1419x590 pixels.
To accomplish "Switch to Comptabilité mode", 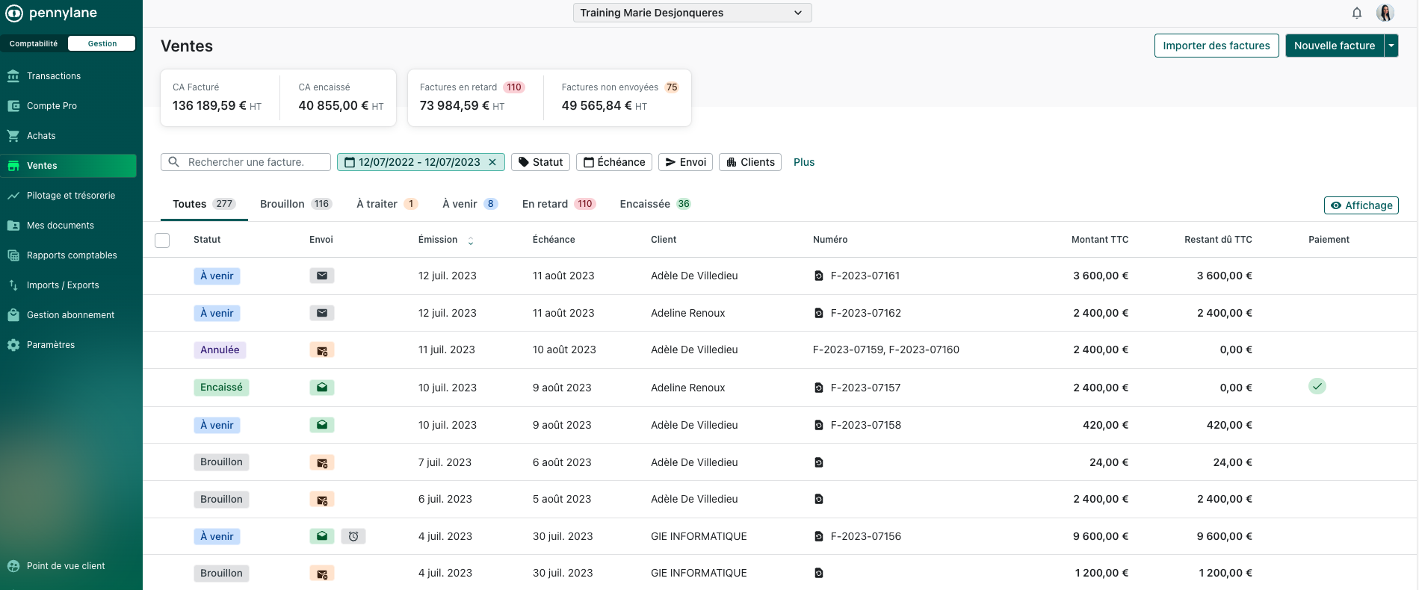I will [x=34, y=43].
